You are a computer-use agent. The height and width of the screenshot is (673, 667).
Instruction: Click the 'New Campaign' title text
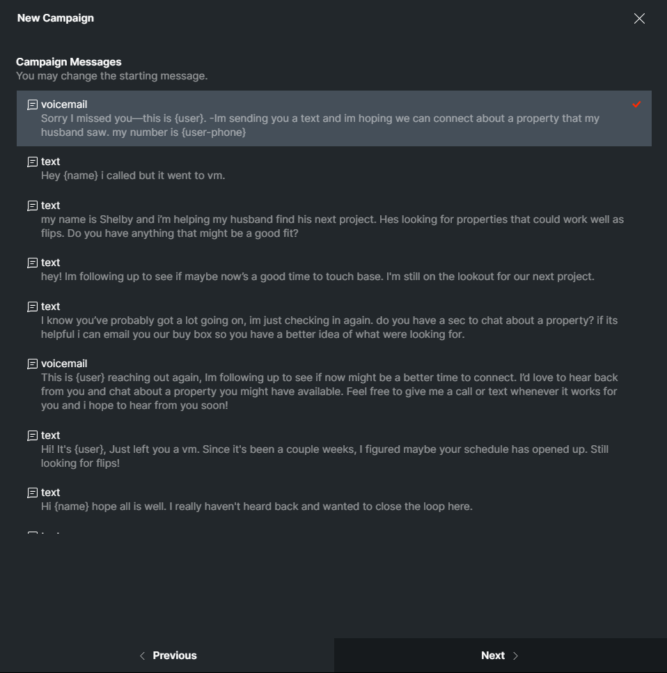click(55, 18)
